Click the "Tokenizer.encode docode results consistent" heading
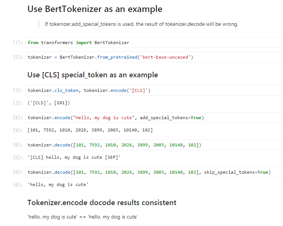 pyautogui.click(x=102, y=202)
